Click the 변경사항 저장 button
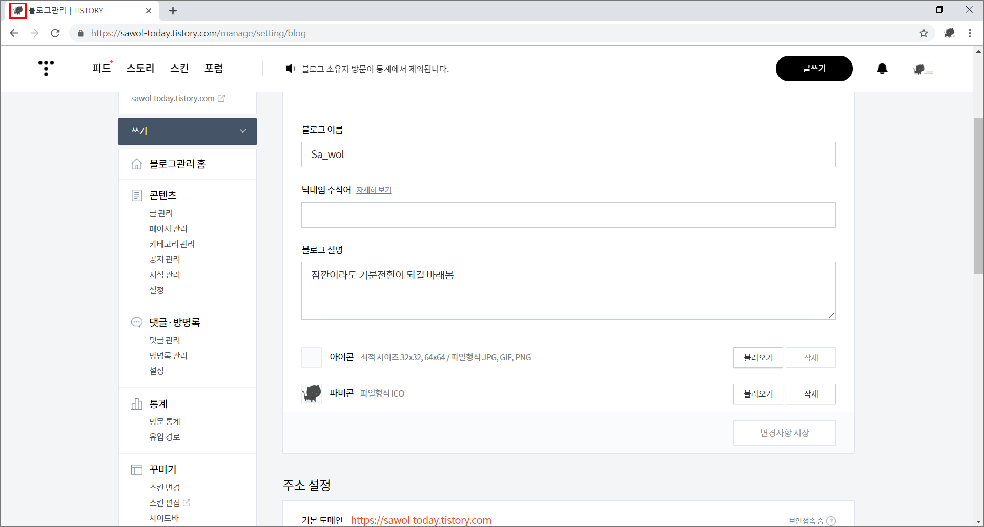The height and width of the screenshot is (527, 984). click(785, 433)
